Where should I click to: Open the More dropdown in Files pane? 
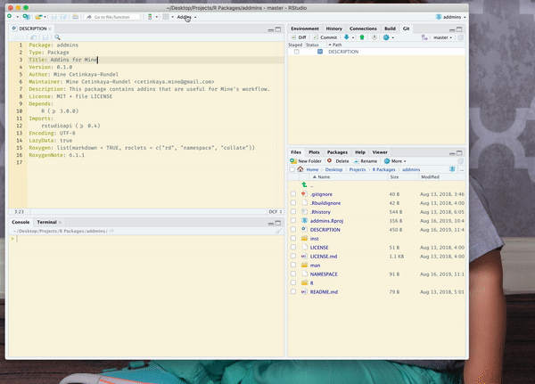[x=395, y=161]
